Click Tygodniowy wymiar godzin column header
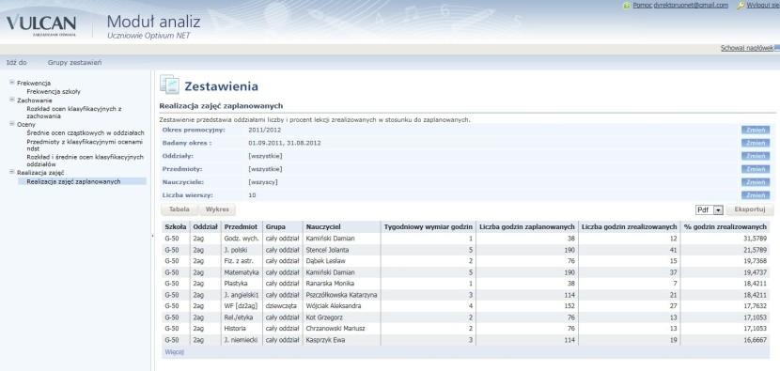The width and height of the screenshot is (780, 371). point(429,226)
